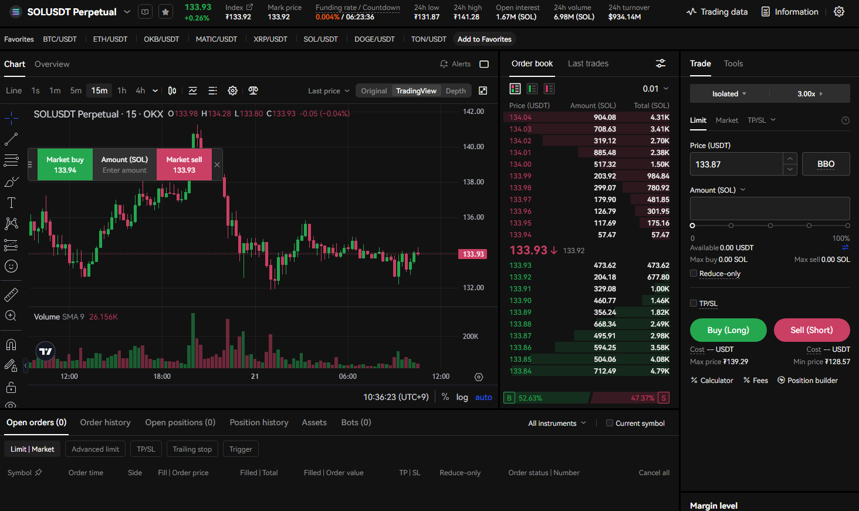Click the amount percentage slider handle

point(692,226)
